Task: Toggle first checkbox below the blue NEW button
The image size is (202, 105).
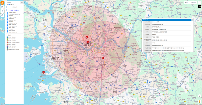Action: pyautogui.click(x=8, y=13)
